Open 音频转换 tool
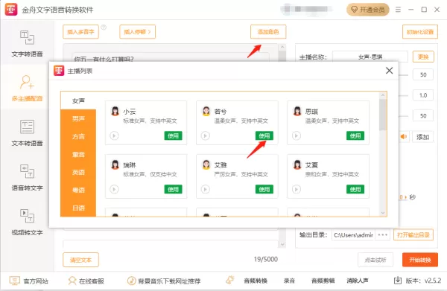 256,281
